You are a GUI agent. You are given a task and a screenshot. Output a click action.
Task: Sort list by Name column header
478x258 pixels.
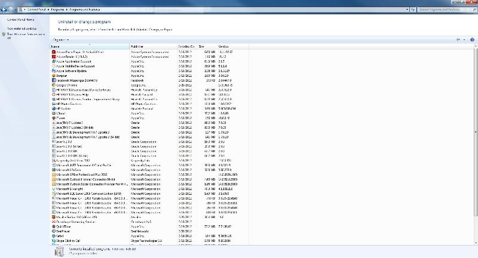coord(90,46)
